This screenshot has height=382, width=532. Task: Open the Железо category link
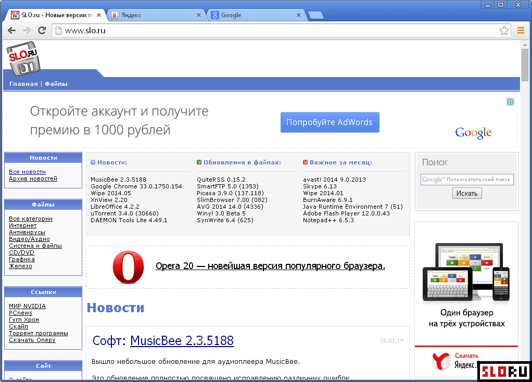pos(20,266)
